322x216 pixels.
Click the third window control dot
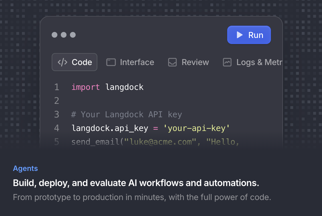pos(73,35)
